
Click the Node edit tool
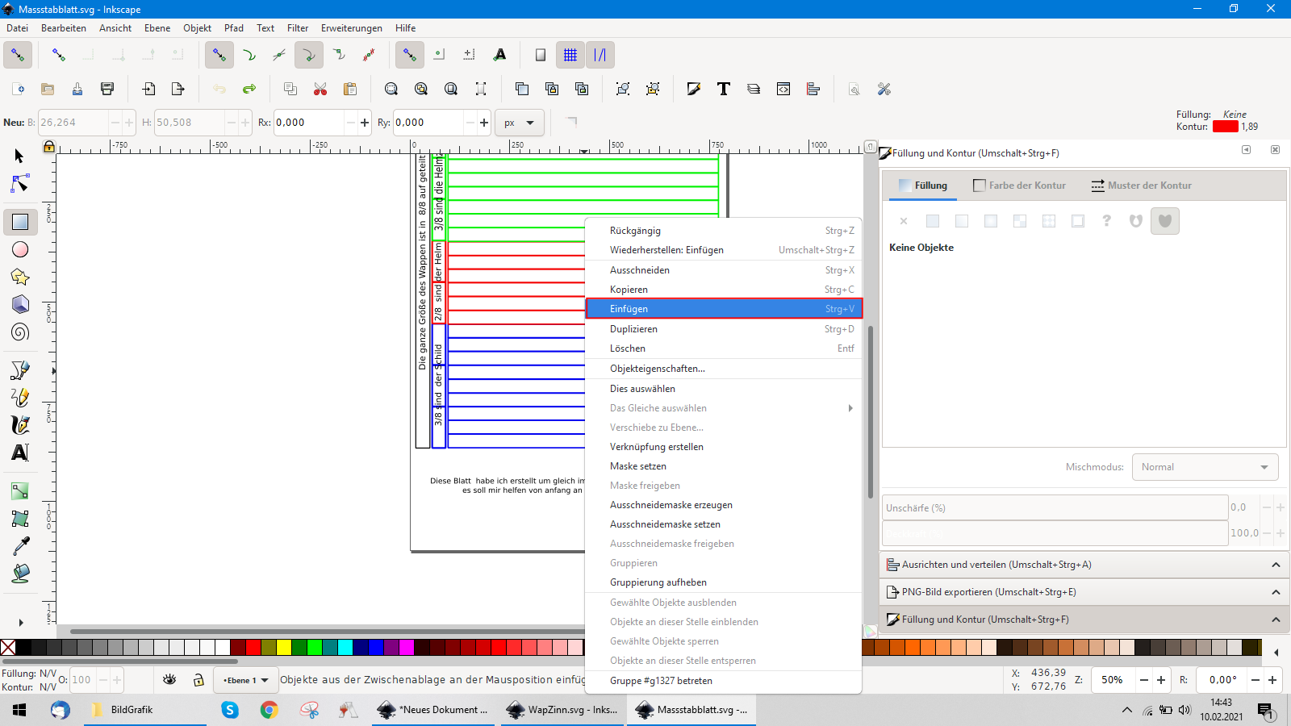pyautogui.click(x=20, y=184)
